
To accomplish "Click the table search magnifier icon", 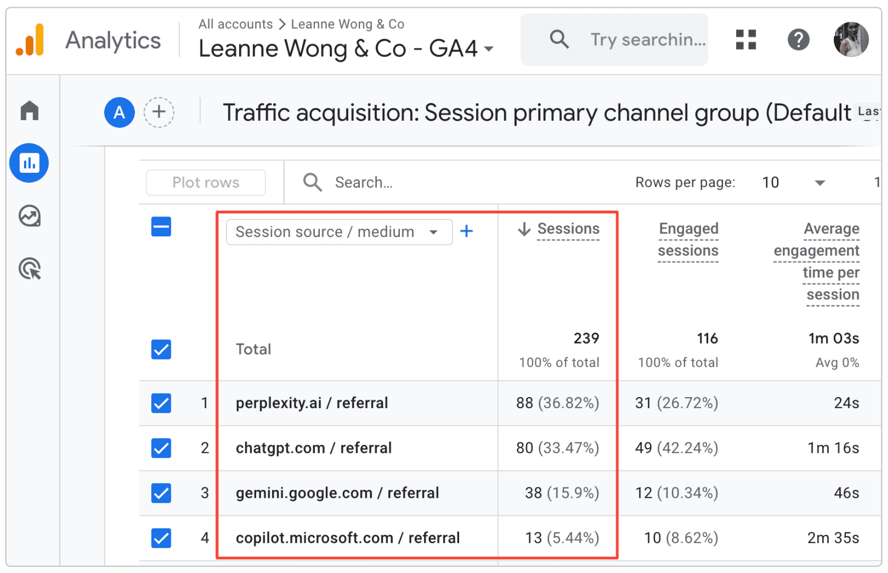I will (313, 182).
